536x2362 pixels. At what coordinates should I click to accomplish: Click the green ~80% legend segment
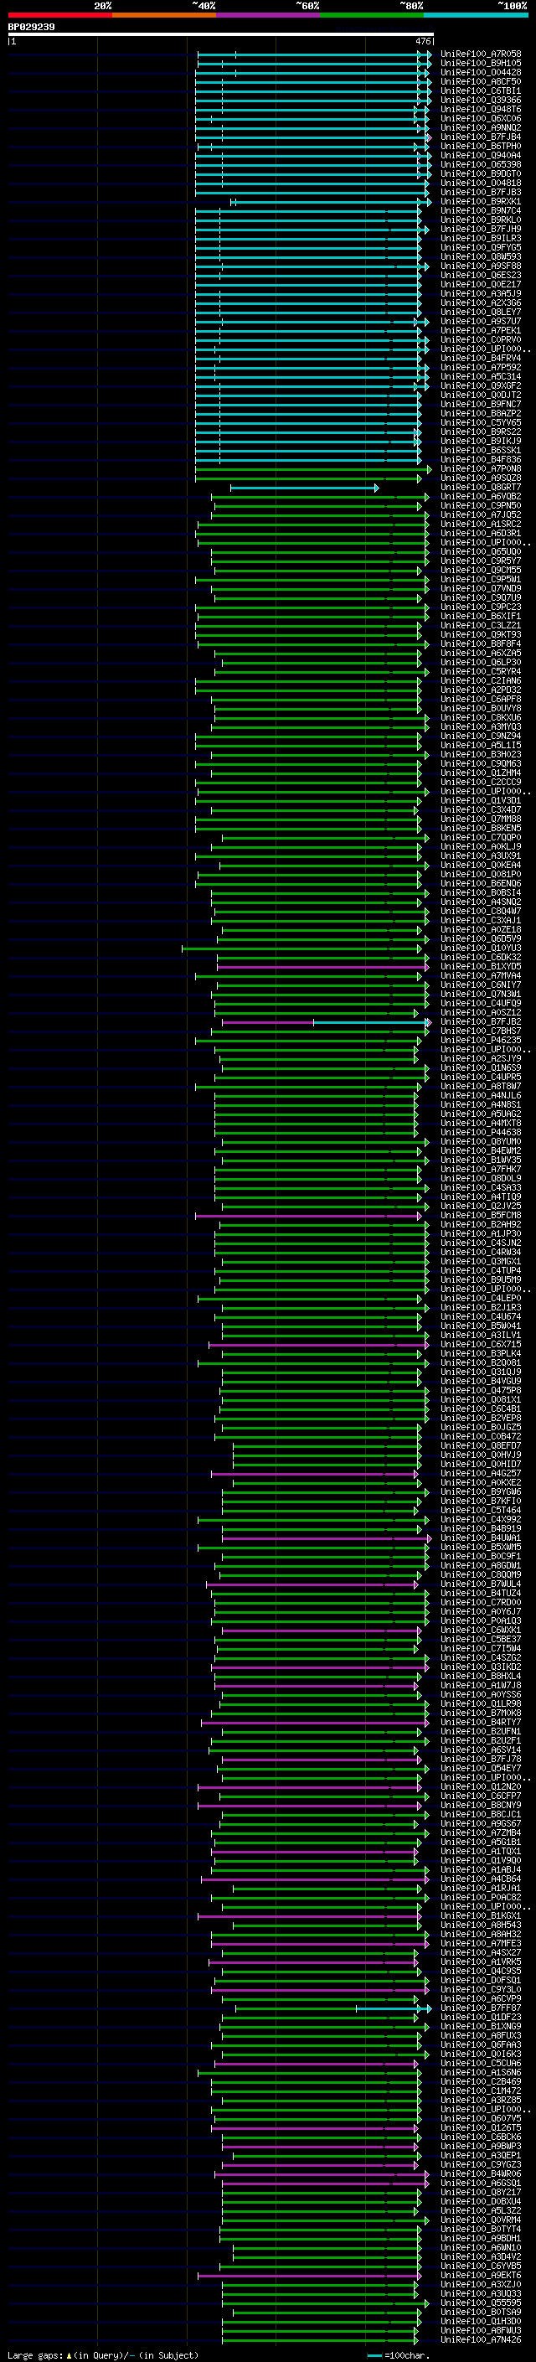point(372,15)
